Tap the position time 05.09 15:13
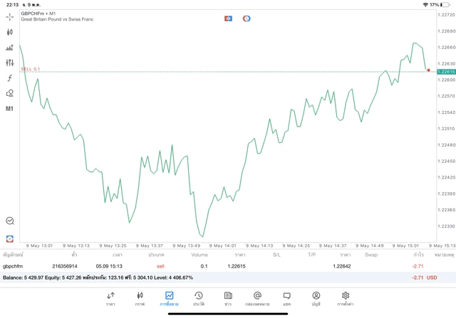The height and width of the screenshot is (318, 456). click(x=109, y=266)
